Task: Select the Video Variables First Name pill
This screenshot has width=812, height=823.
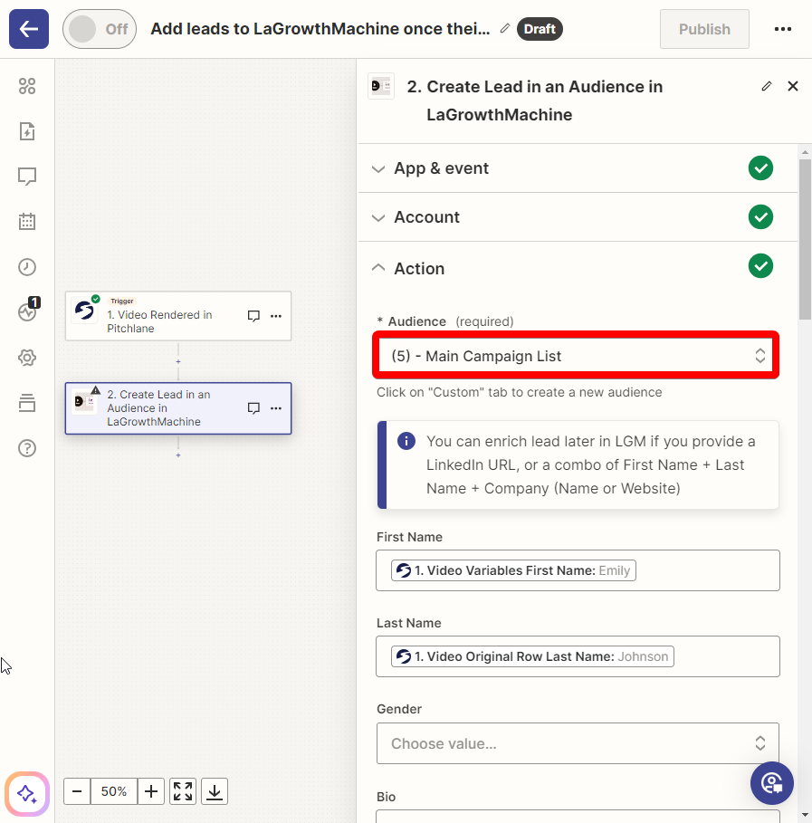Action: coord(513,570)
